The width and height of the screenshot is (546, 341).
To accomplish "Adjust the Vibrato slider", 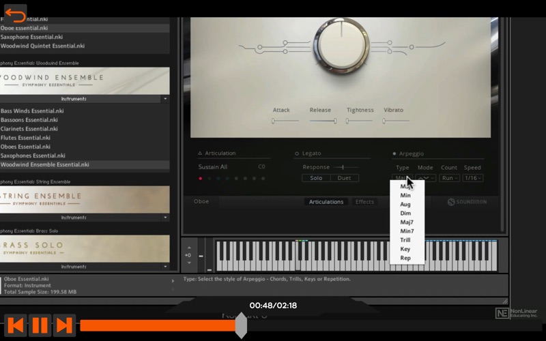I will (x=397, y=121).
